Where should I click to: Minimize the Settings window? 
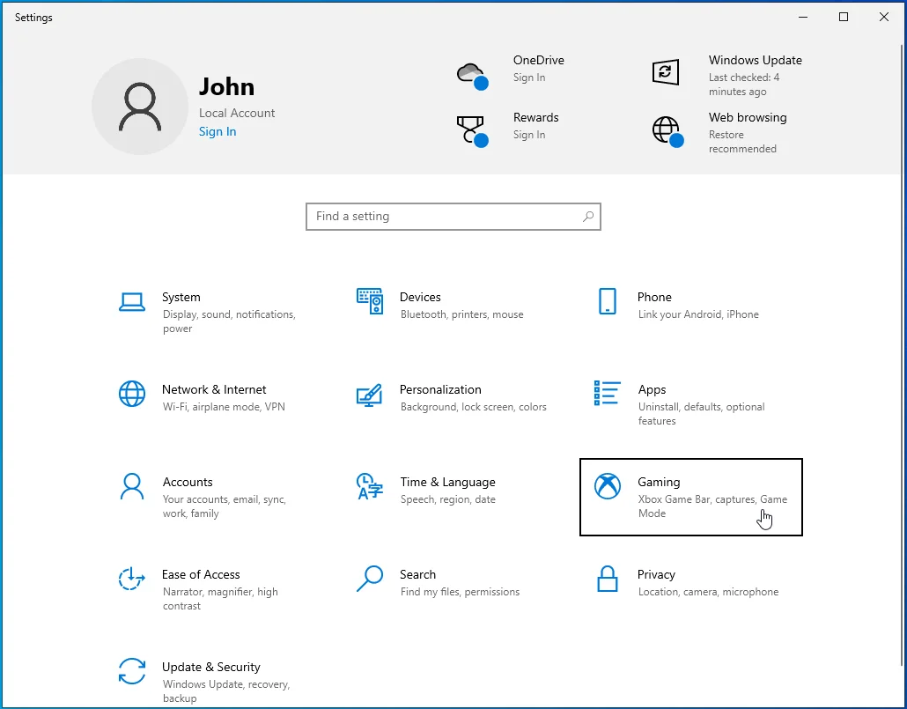point(803,17)
